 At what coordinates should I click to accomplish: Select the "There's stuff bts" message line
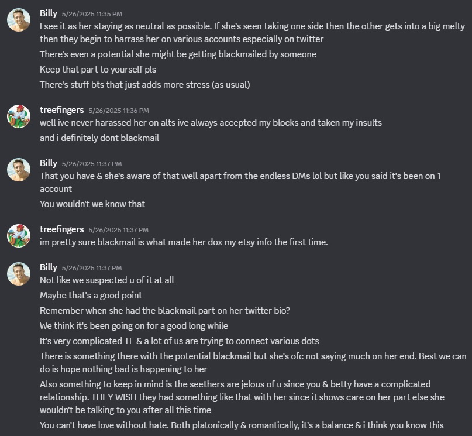tap(144, 85)
